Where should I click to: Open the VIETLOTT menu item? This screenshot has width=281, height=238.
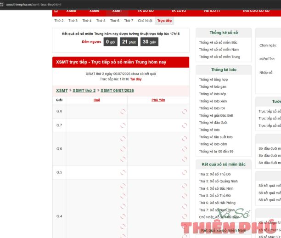point(212,11)
